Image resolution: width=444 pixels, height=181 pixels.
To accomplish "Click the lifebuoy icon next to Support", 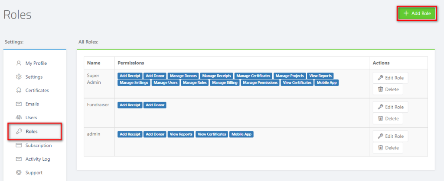I will pos(19,172).
